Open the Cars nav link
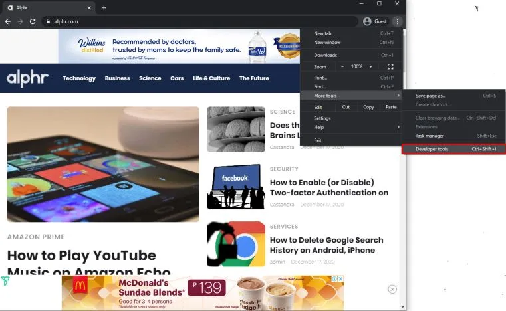Image resolution: width=506 pixels, height=311 pixels. click(x=177, y=78)
